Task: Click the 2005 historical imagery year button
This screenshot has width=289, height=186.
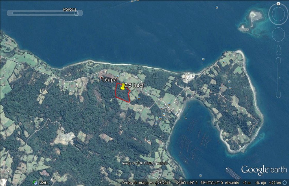Action: pyautogui.click(x=43, y=183)
